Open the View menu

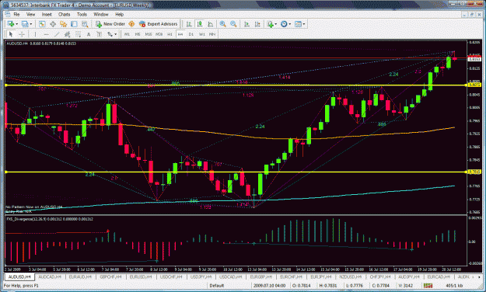point(30,15)
